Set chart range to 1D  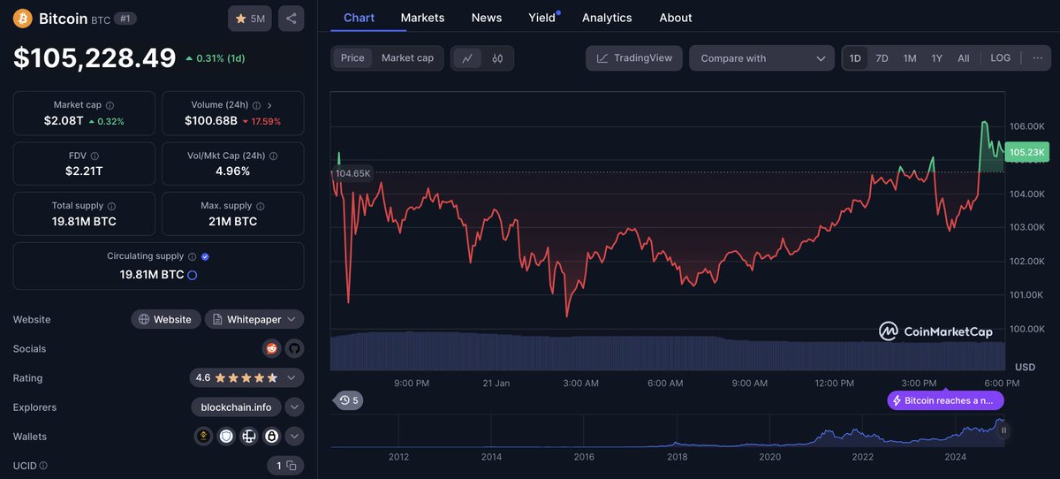coord(855,57)
